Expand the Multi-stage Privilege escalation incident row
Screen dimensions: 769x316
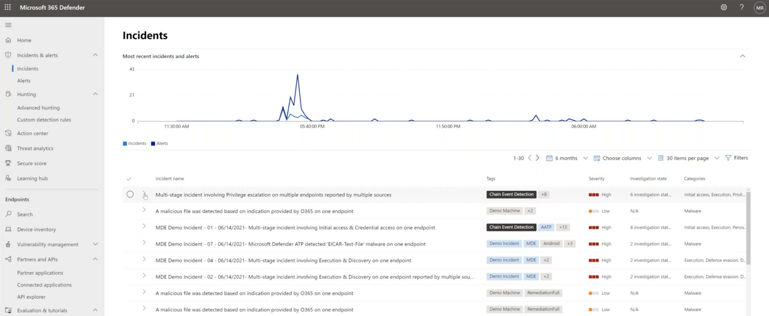point(144,194)
